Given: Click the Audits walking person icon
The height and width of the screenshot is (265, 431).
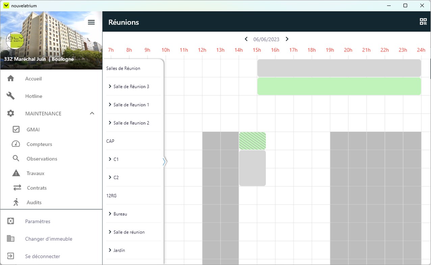Looking at the screenshot, I should tap(16, 202).
